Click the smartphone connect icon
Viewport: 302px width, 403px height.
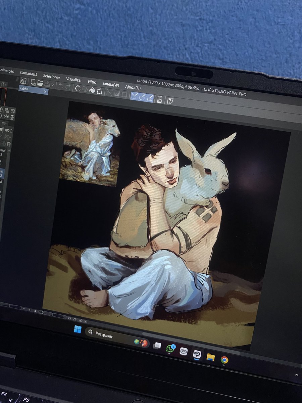click(160, 99)
